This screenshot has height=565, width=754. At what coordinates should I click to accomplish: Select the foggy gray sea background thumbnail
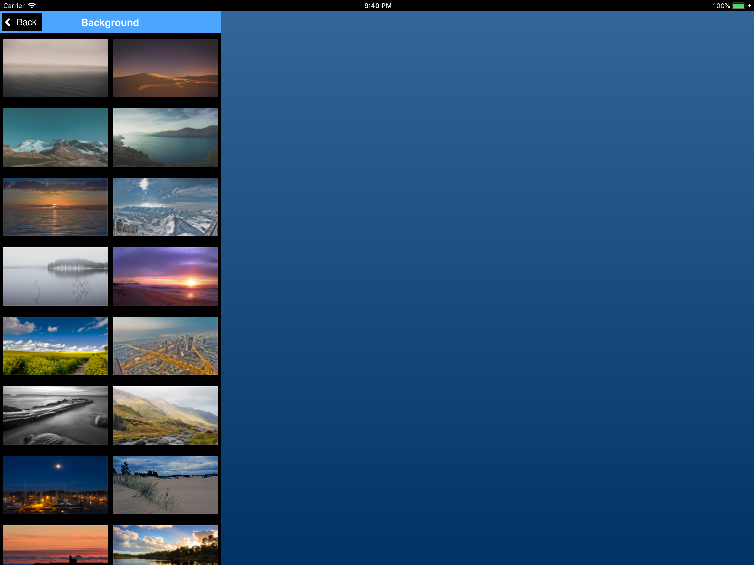pyautogui.click(x=55, y=68)
